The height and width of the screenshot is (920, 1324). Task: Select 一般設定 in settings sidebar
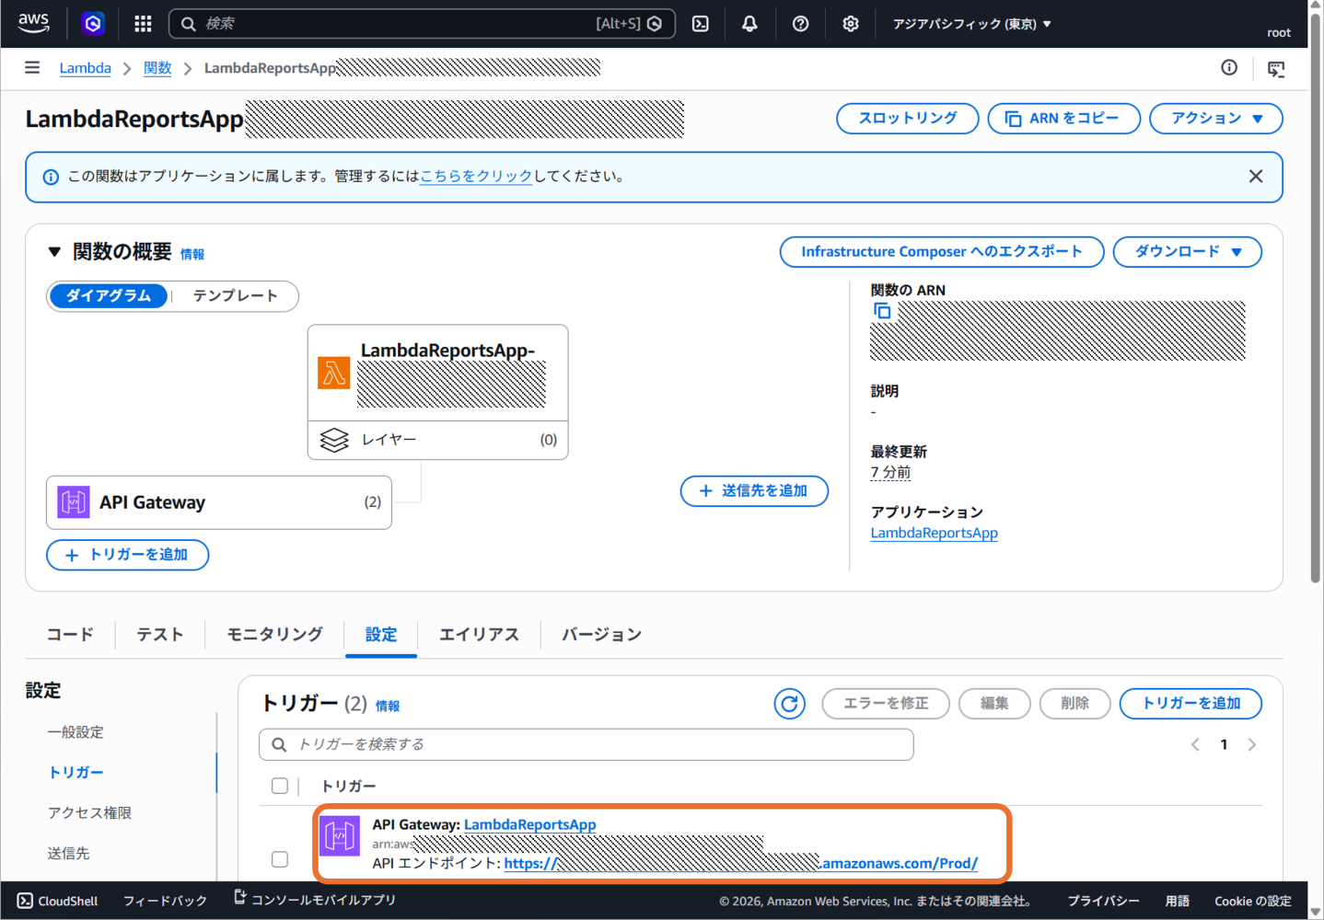pos(75,732)
